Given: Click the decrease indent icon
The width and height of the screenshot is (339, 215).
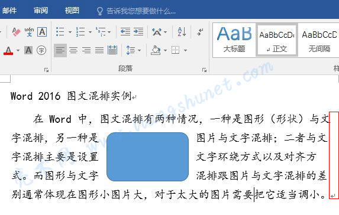Looking at the screenshot, I should click(125, 32).
